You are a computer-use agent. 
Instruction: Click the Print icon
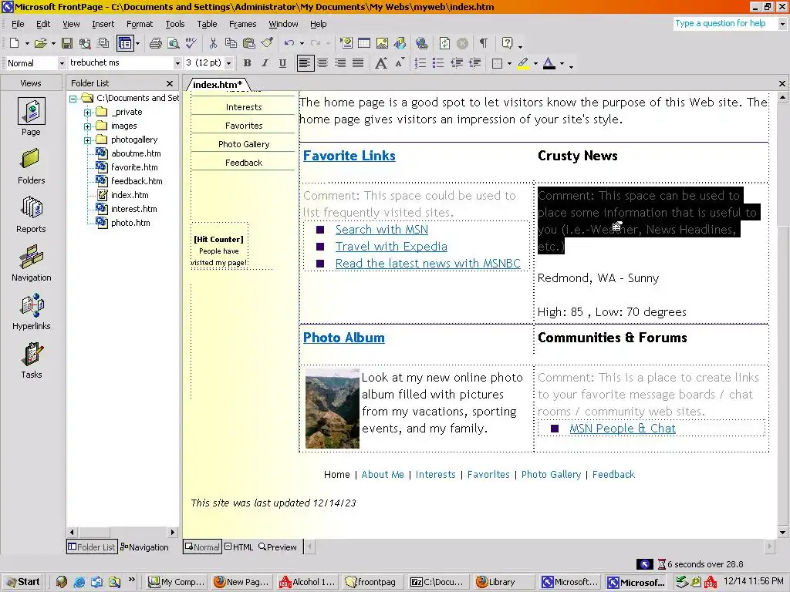(x=156, y=43)
